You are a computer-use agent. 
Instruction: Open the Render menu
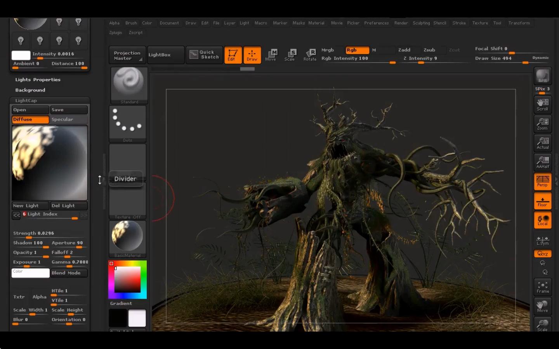(401, 23)
